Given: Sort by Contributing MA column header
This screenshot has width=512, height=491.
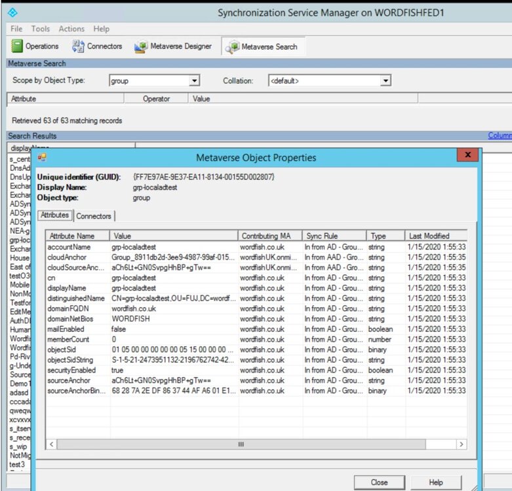Looking at the screenshot, I should tap(270, 236).
